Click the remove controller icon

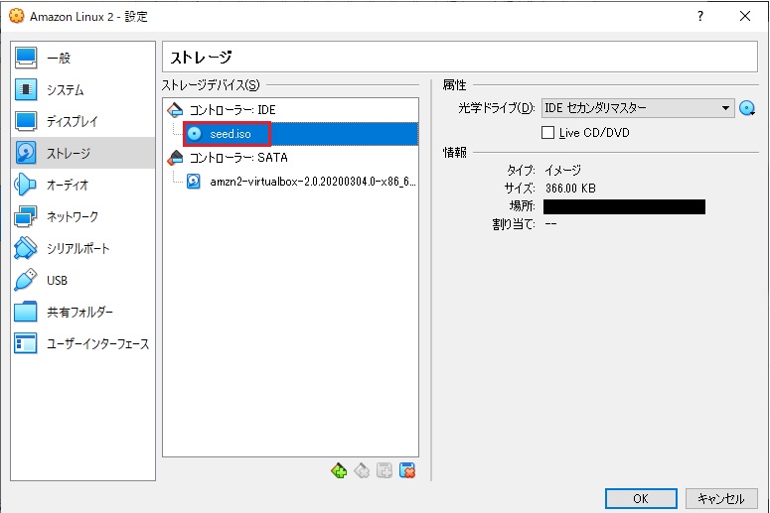pyautogui.click(x=362, y=470)
